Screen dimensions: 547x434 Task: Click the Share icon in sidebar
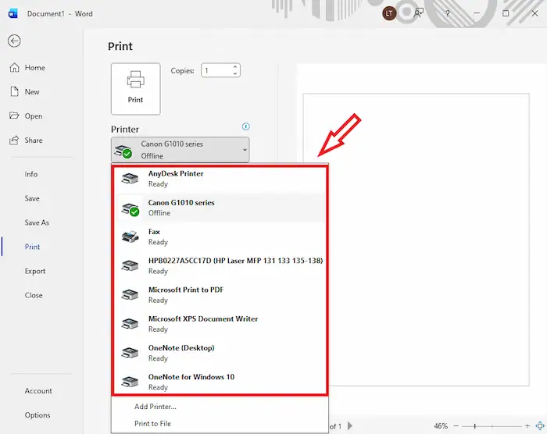pos(14,141)
